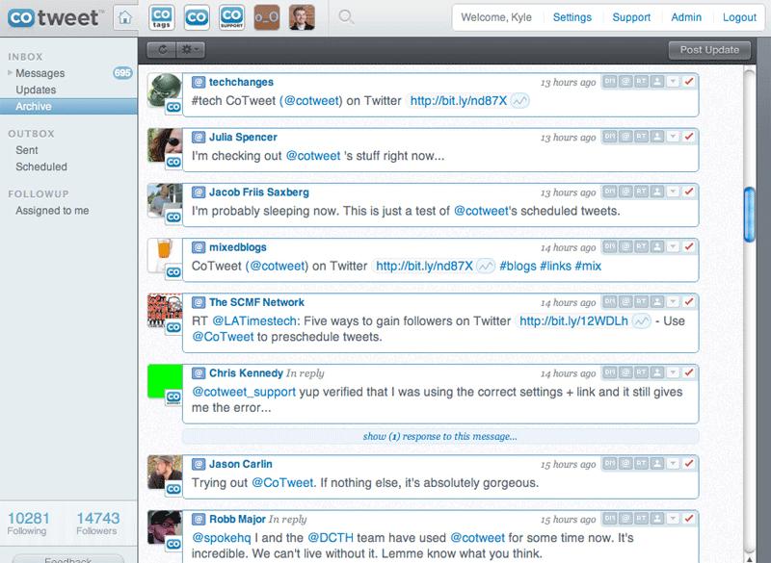Send DM to techchanges
Viewport: 771px width, 563px height.
point(610,82)
